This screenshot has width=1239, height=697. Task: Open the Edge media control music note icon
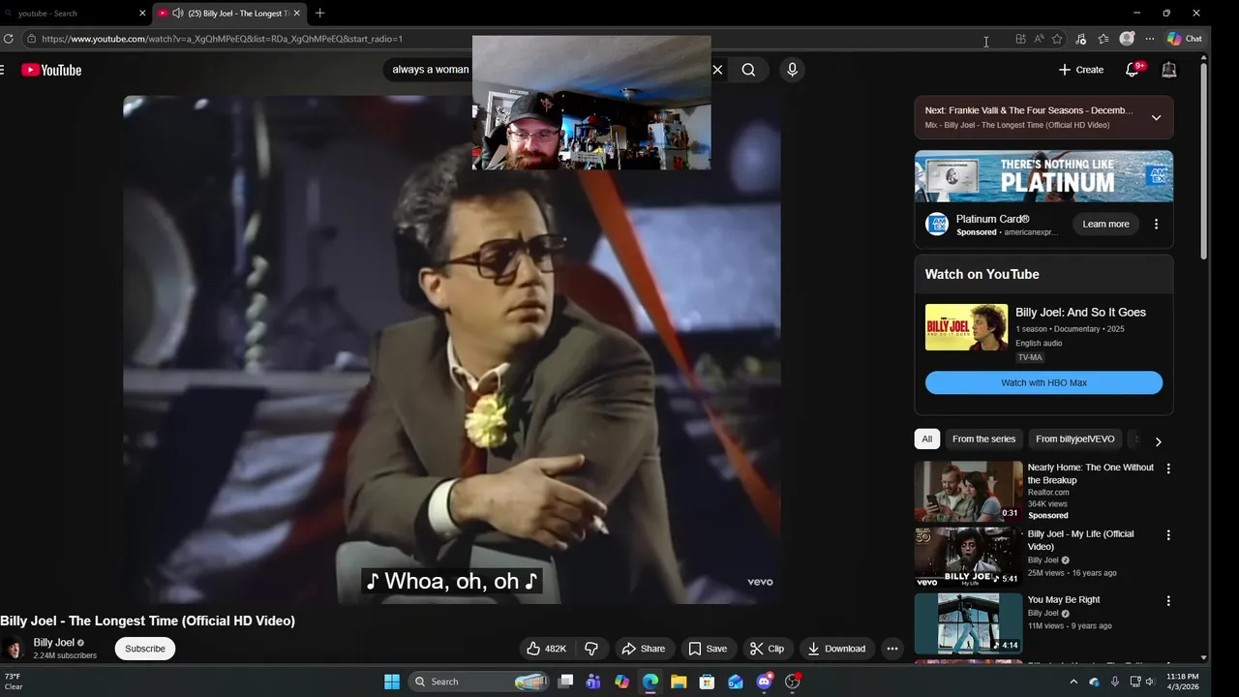1081,39
